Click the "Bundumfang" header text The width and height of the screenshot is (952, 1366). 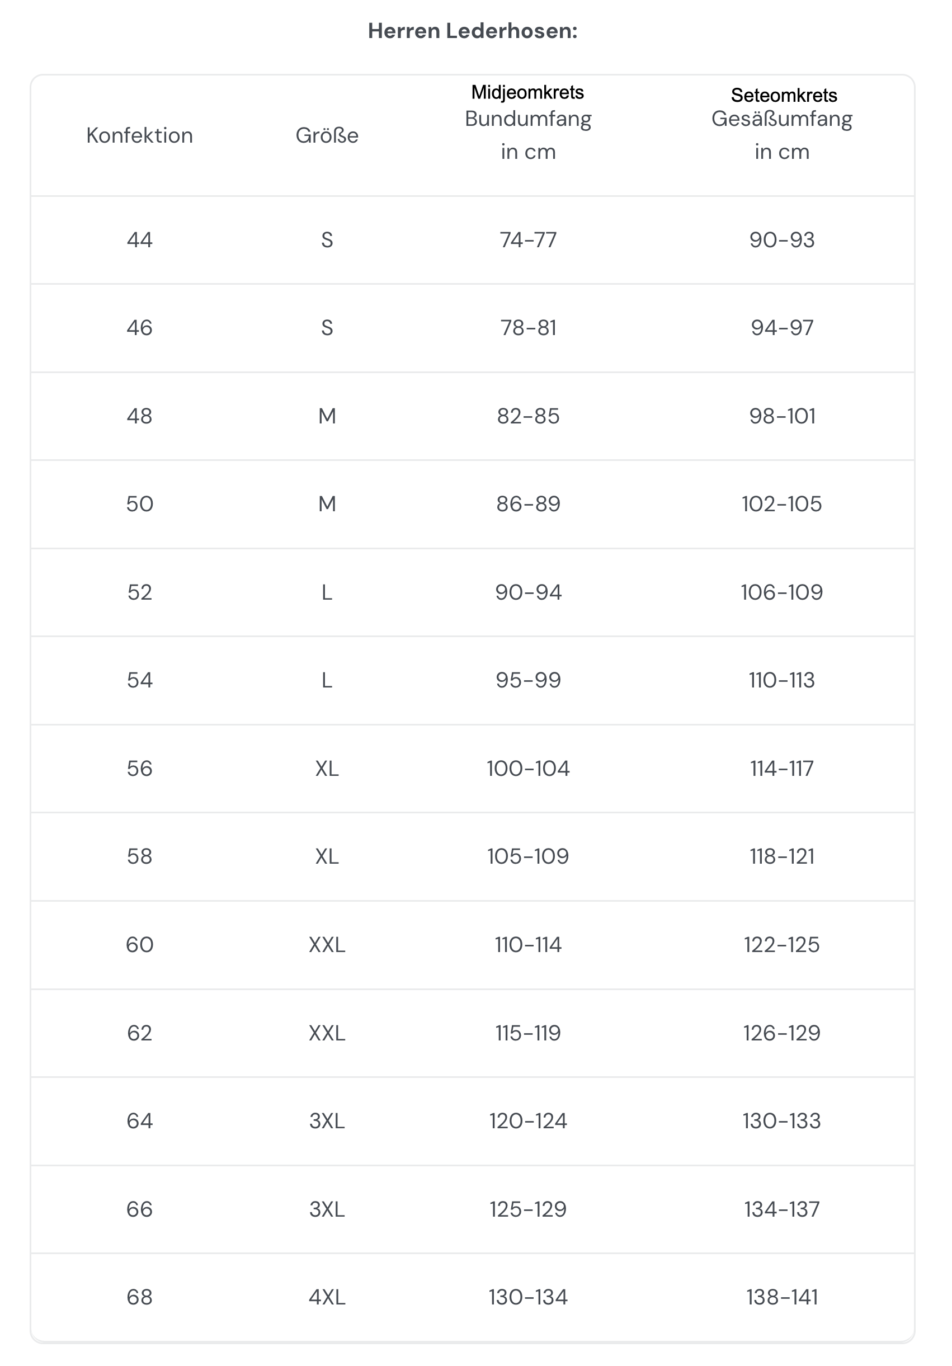(x=528, y=119)
